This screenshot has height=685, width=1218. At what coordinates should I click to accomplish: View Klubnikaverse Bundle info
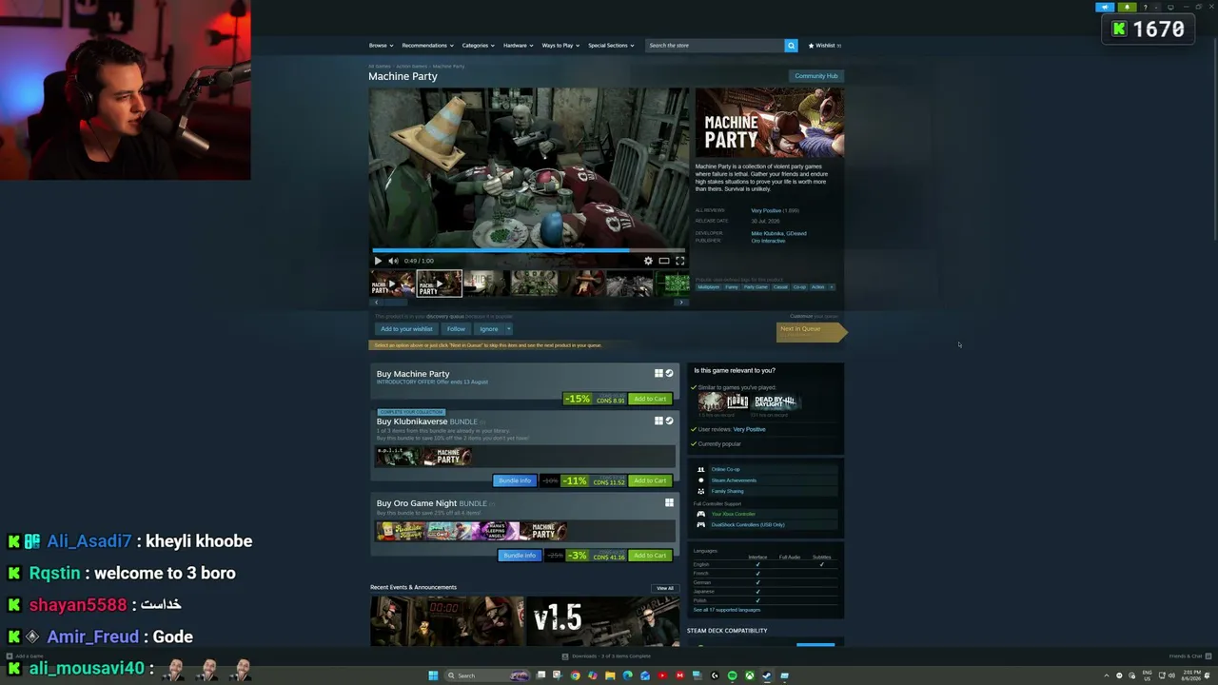click(515, 480)
